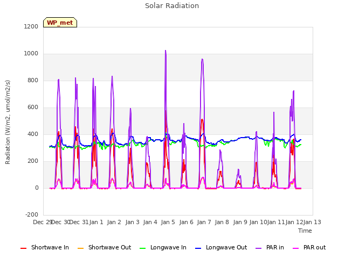Click the Shortwave Out legend label
This screenshot has height=258, width=345.
pos(109,247)
